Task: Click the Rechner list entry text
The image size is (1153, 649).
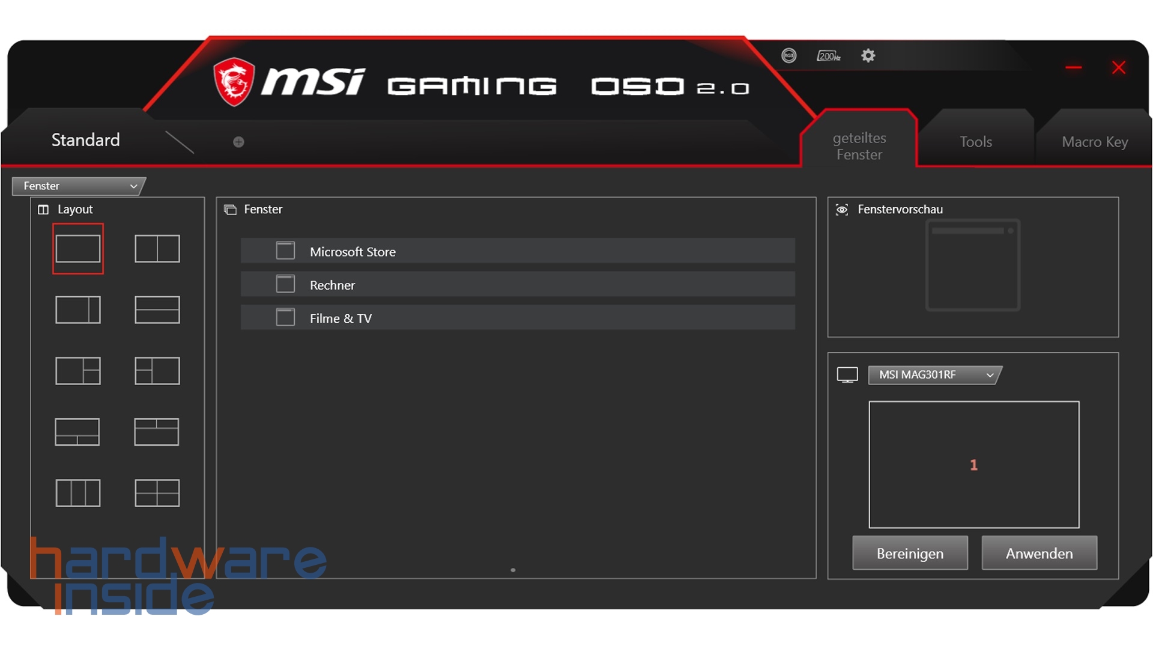Action: [332, 285]
